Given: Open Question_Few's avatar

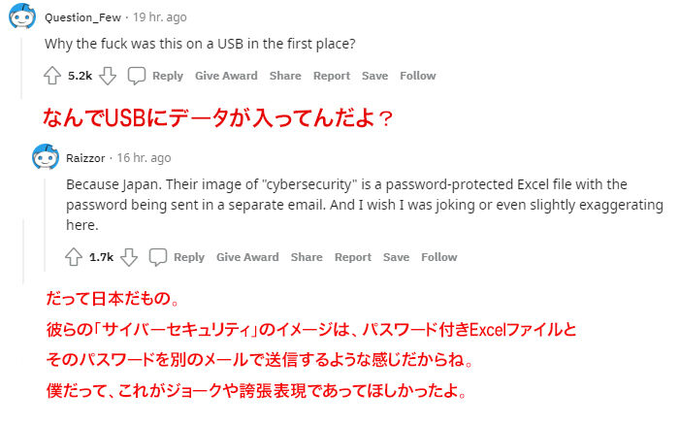Looking at the screenshot, I should coord(22,16).
